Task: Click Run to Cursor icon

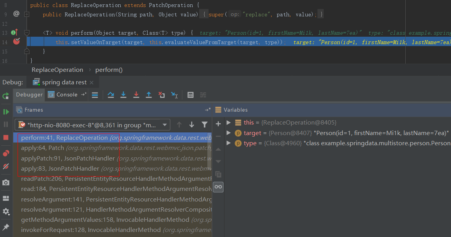Action: coord(175,95)
